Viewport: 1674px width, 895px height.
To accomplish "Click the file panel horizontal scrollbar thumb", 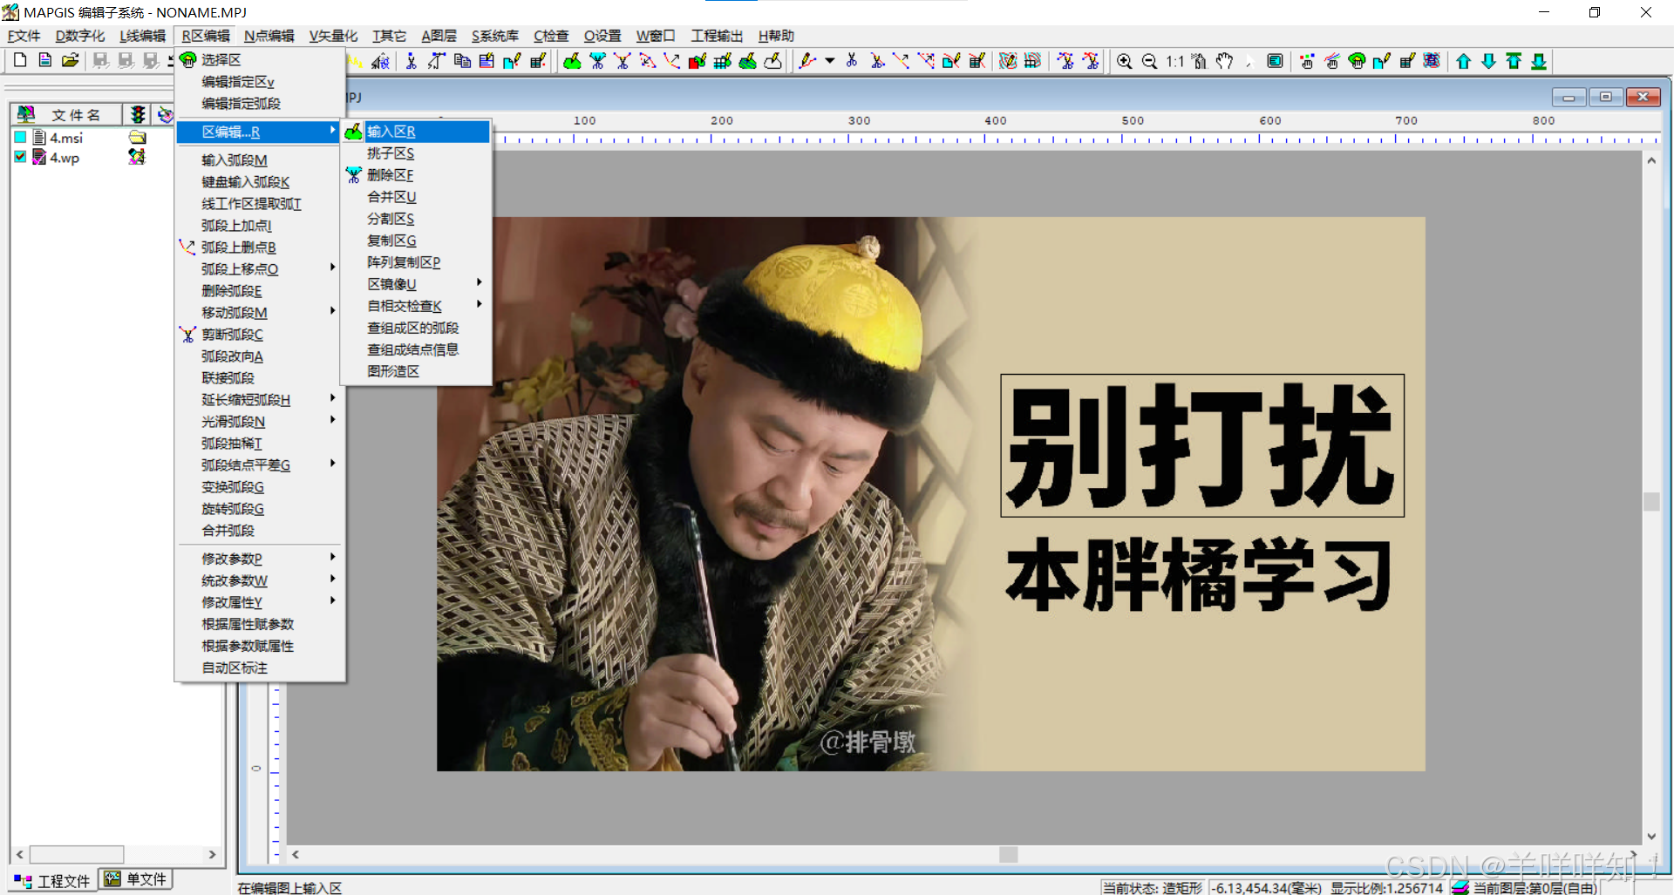I will (x=77, y=855).
